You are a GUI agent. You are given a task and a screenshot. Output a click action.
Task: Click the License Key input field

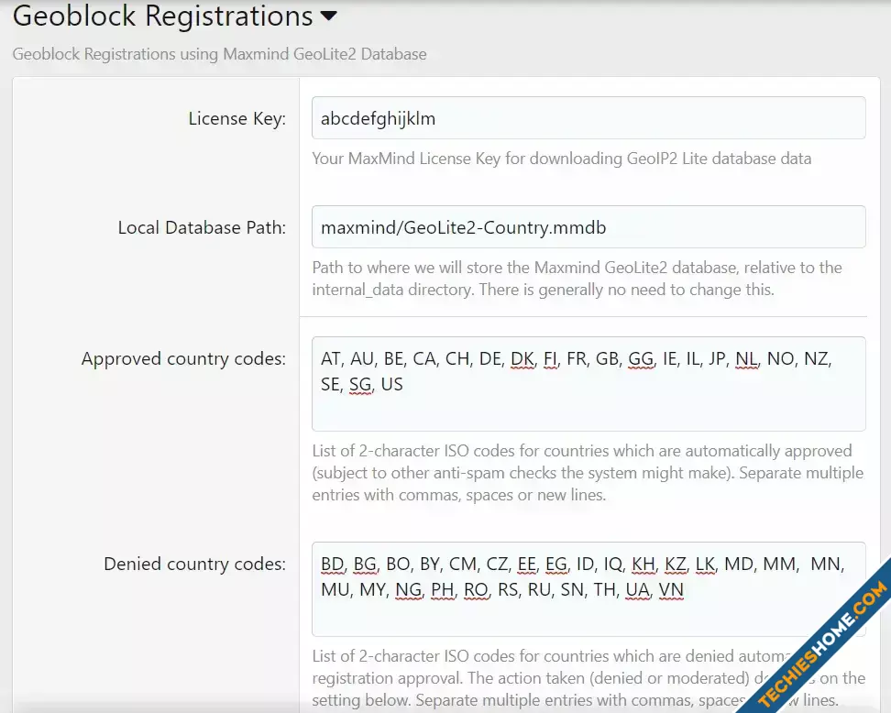(588, 118)
